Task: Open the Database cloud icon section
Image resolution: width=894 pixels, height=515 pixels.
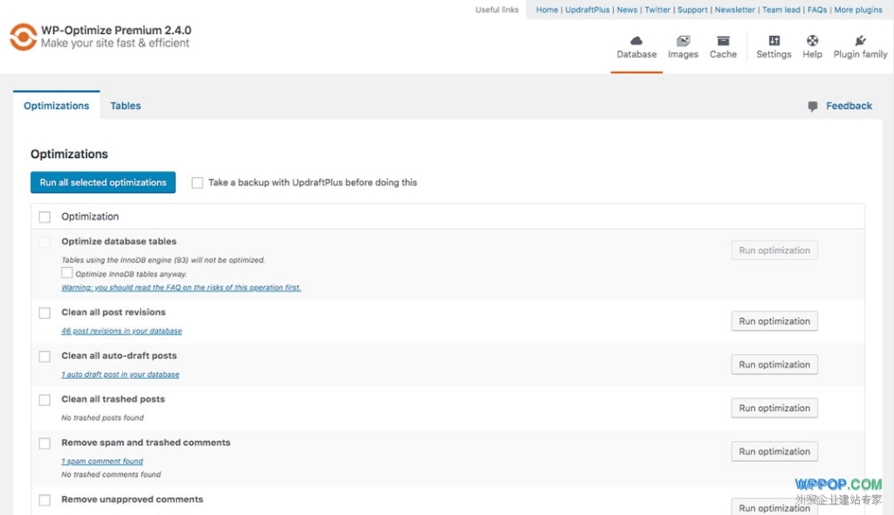Action: coord(636,41)
